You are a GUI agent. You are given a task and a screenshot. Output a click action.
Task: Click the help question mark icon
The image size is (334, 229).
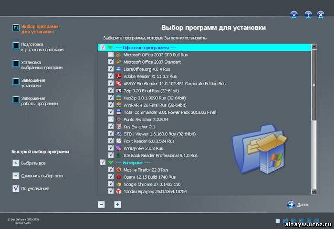[x=308, y=15]
